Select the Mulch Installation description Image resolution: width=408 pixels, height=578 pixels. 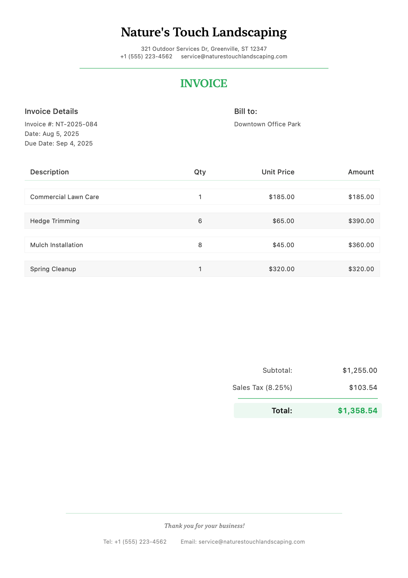pos(57,245)
